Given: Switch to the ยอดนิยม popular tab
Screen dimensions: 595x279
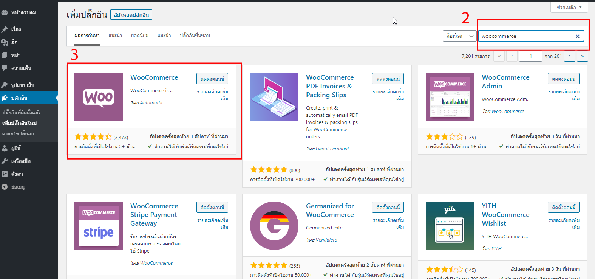Looking at the screenshot, I should tap(140, 36).
